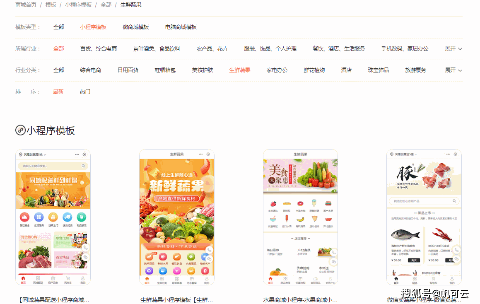Open the floating share icon on third template
480x304 pixels.
[x=333, y=262]
